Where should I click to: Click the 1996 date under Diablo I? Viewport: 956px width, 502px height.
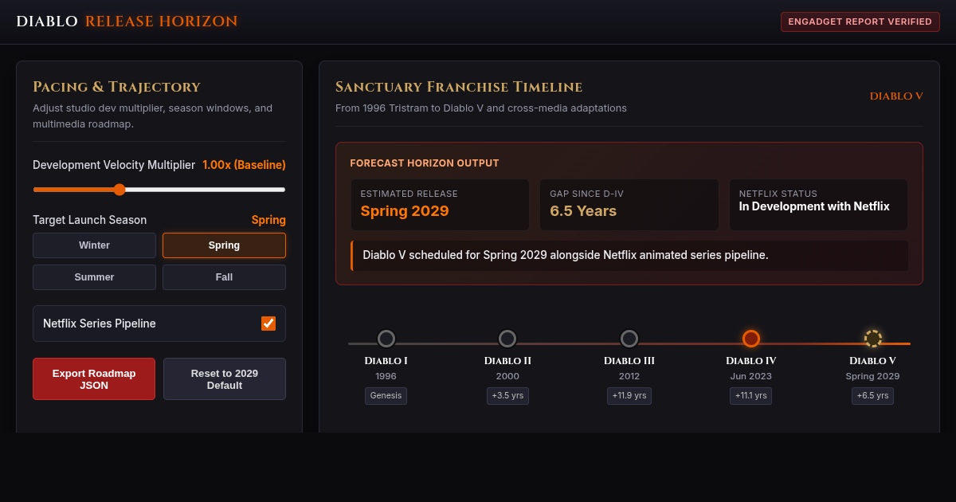[x=386, y=376]
